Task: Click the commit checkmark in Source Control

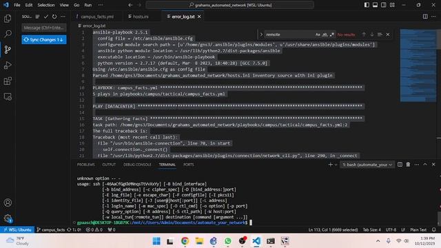Action: 46,17
